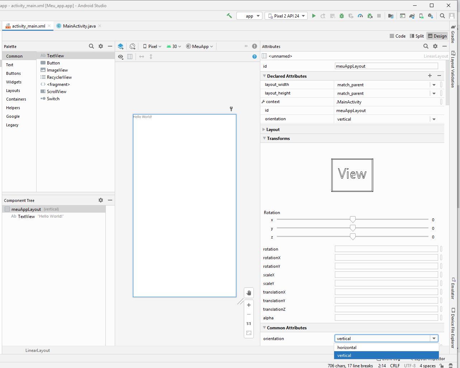The image size is (460, 368).
Task: Switch to the MainActivity.java tab
Action: coord(79,26)
